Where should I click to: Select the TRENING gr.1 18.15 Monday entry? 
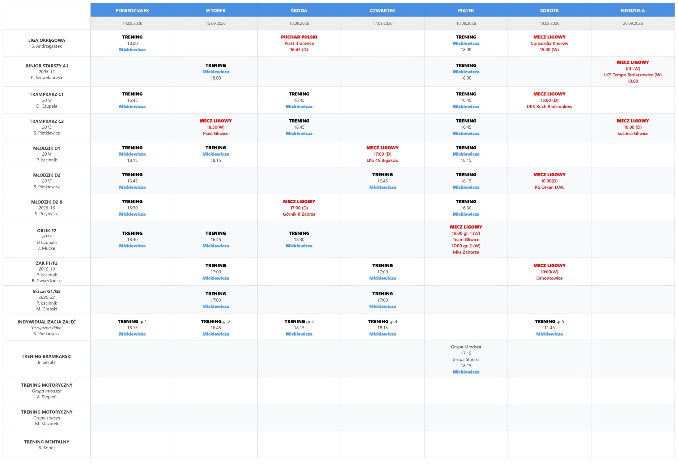point(132,327)
